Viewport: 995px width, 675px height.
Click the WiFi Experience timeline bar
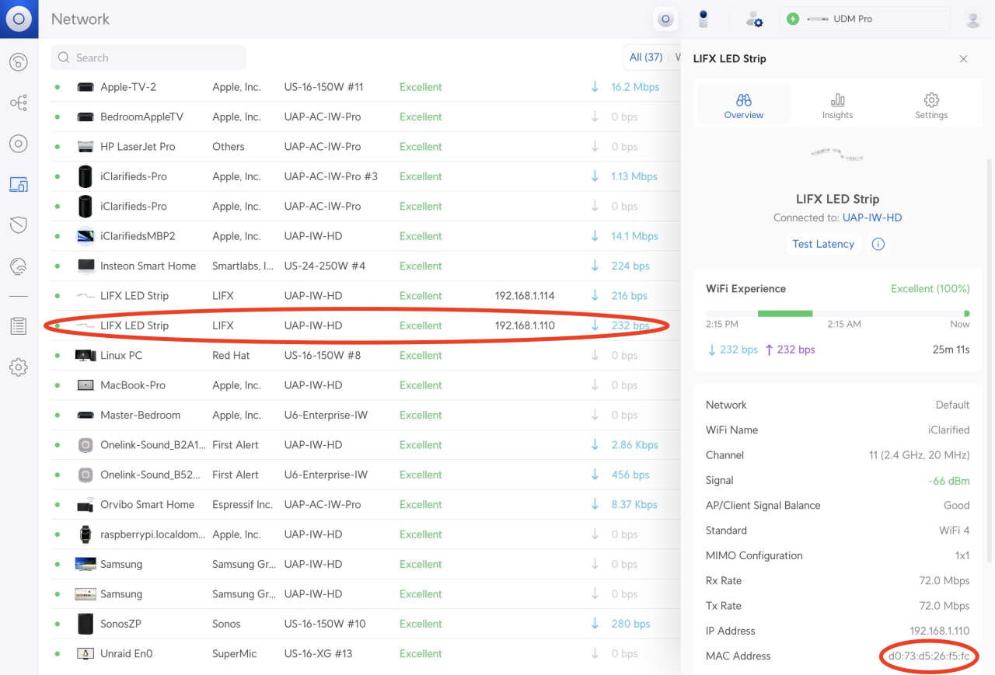coord(837,314)
